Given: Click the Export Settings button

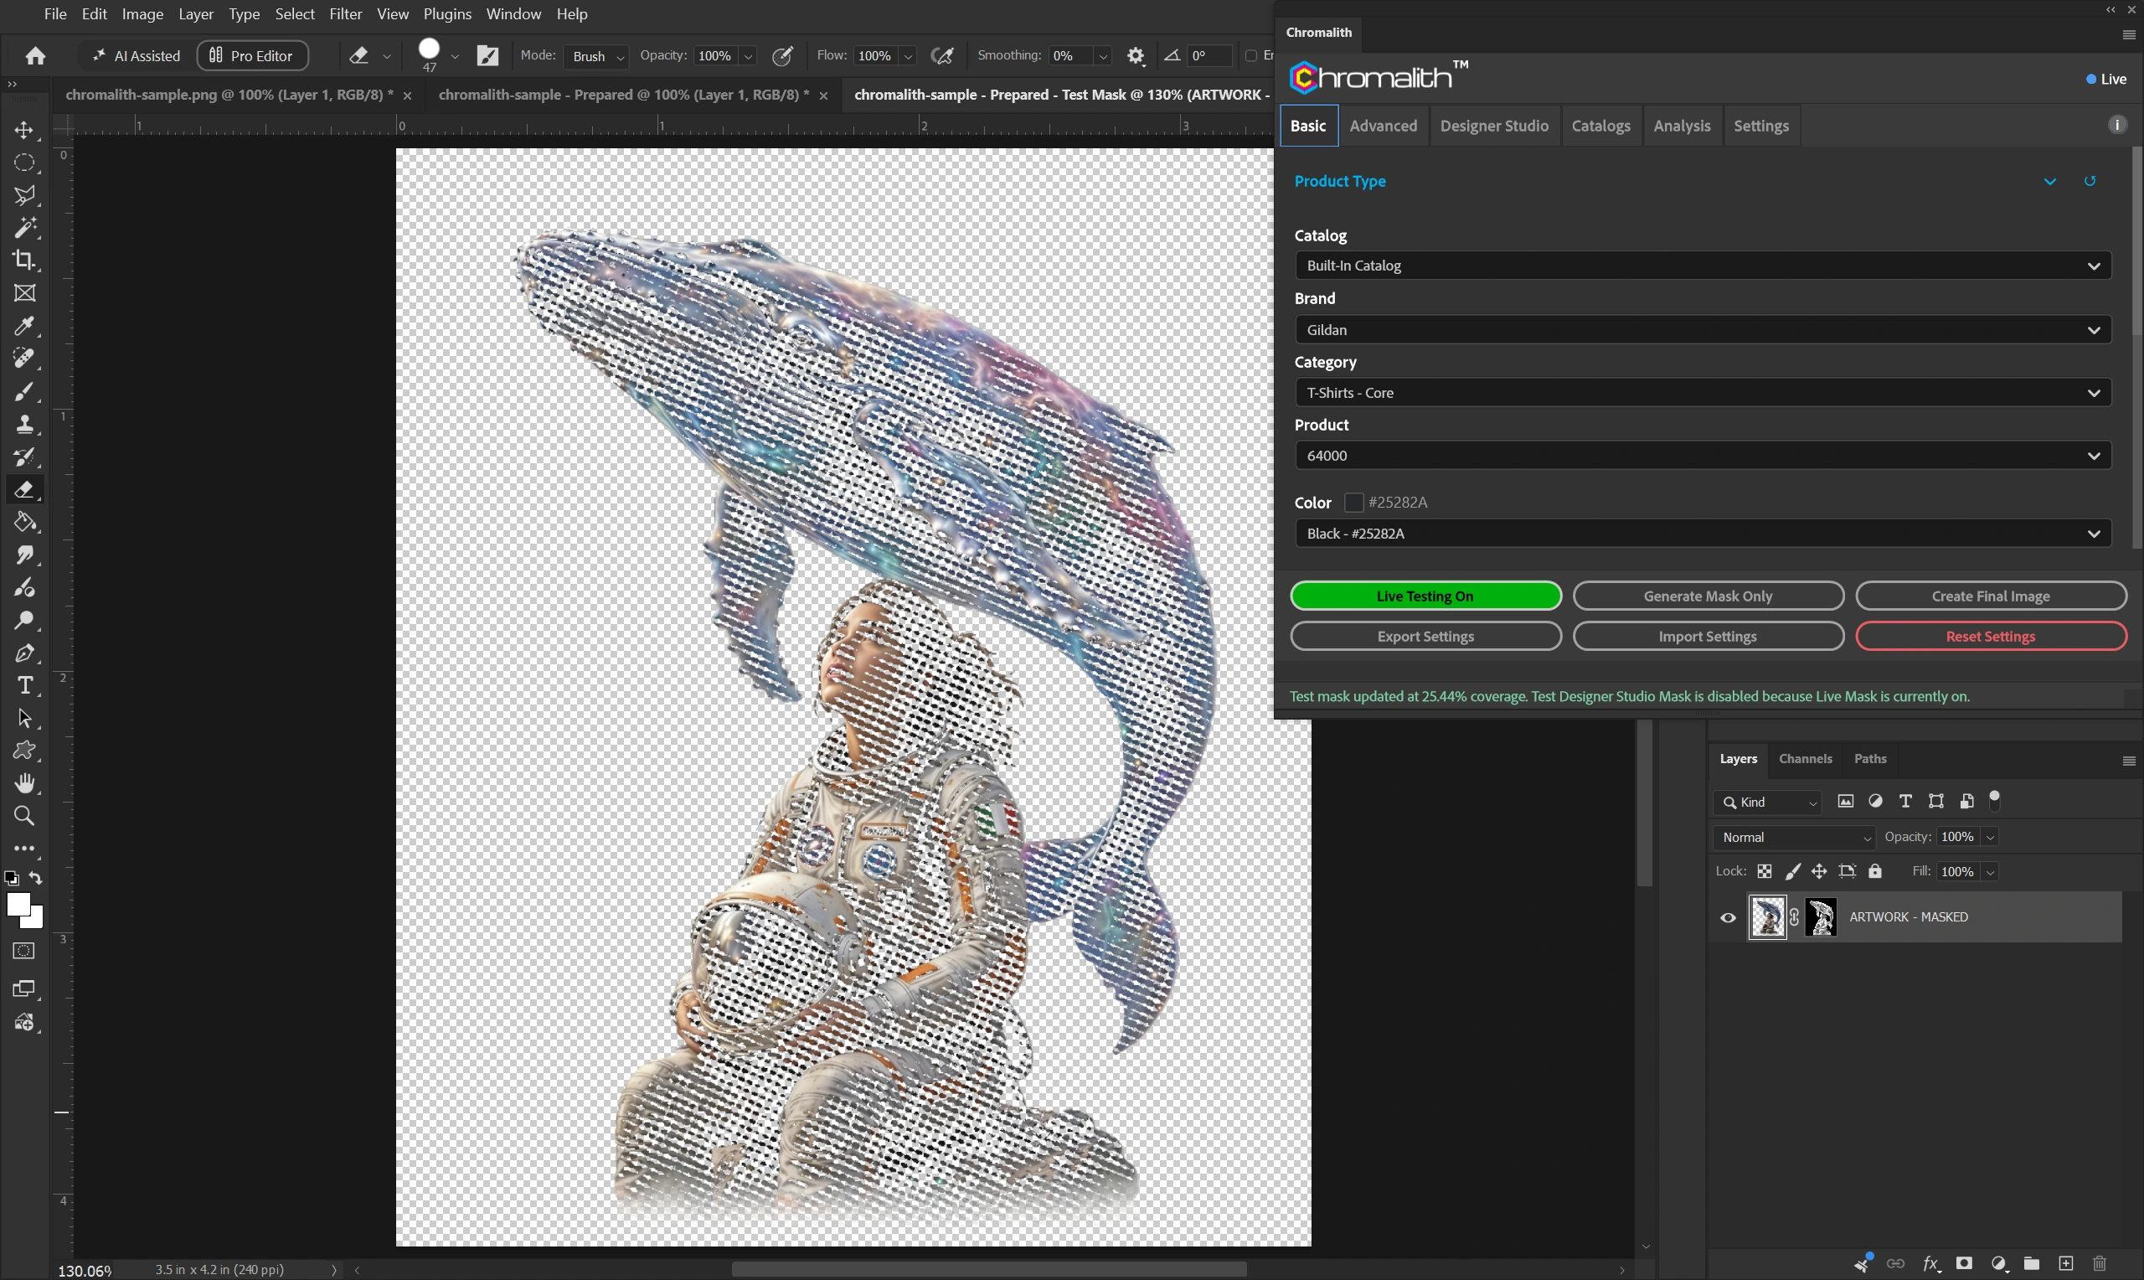Looking at the screenshot, I should click(x=1425, y=637).
